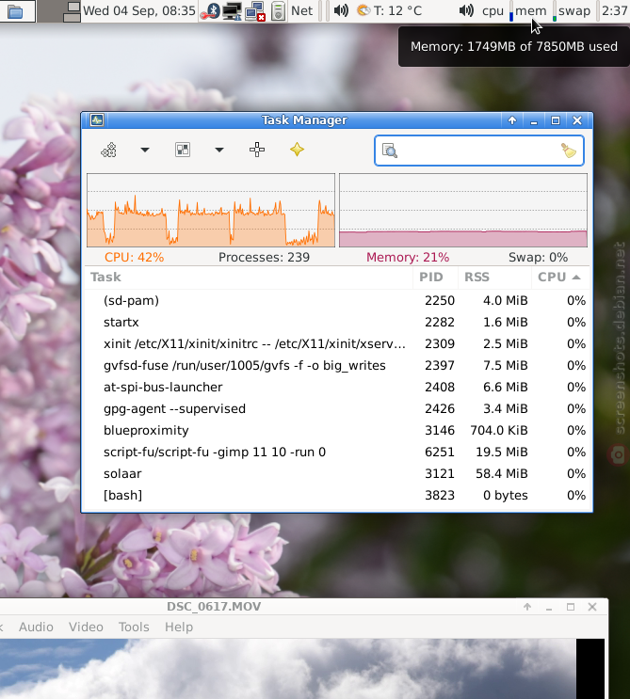Image resolution: width=630 pixels, height=699 pixels.
Task: Clear search with the broom icon
Action: [x=569, y=151]
